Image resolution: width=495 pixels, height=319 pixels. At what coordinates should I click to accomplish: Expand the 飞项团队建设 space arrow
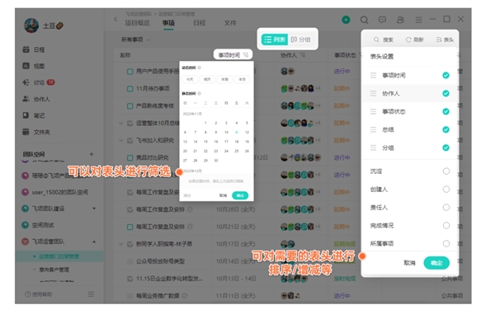click(x=94, y=209)
